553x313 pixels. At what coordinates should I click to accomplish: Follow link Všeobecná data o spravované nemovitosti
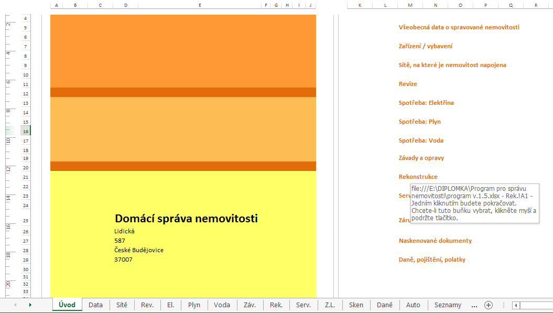click(x=459, y=27)
